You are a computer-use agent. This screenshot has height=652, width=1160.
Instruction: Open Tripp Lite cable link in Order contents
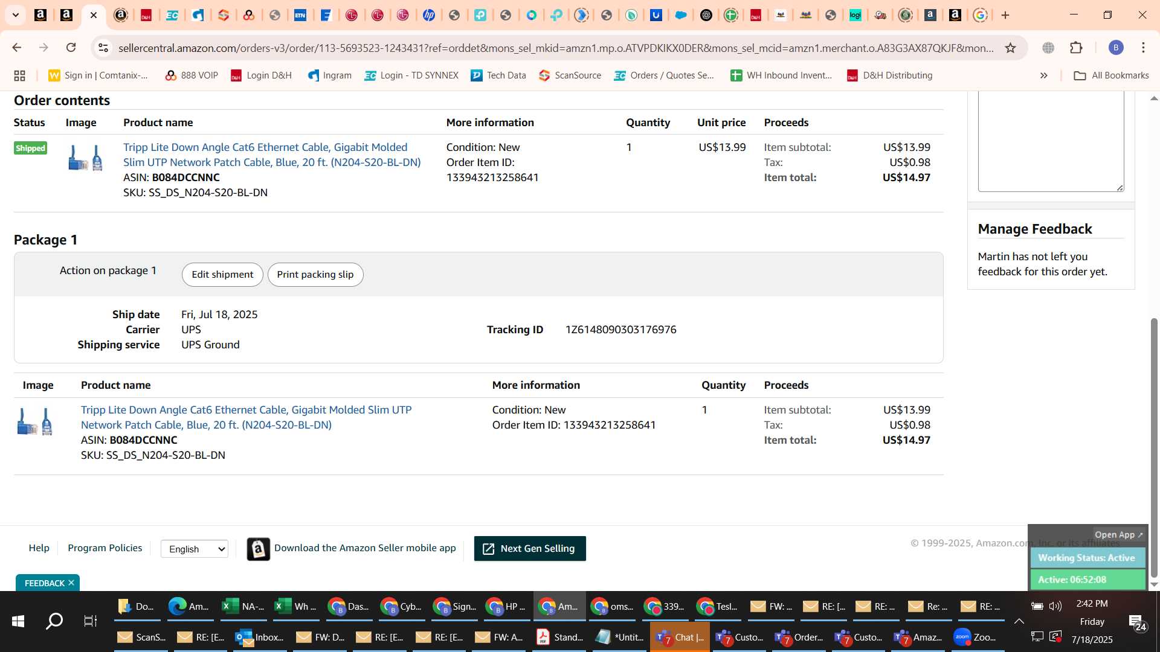pyautogui.click(x=272, y=155)
